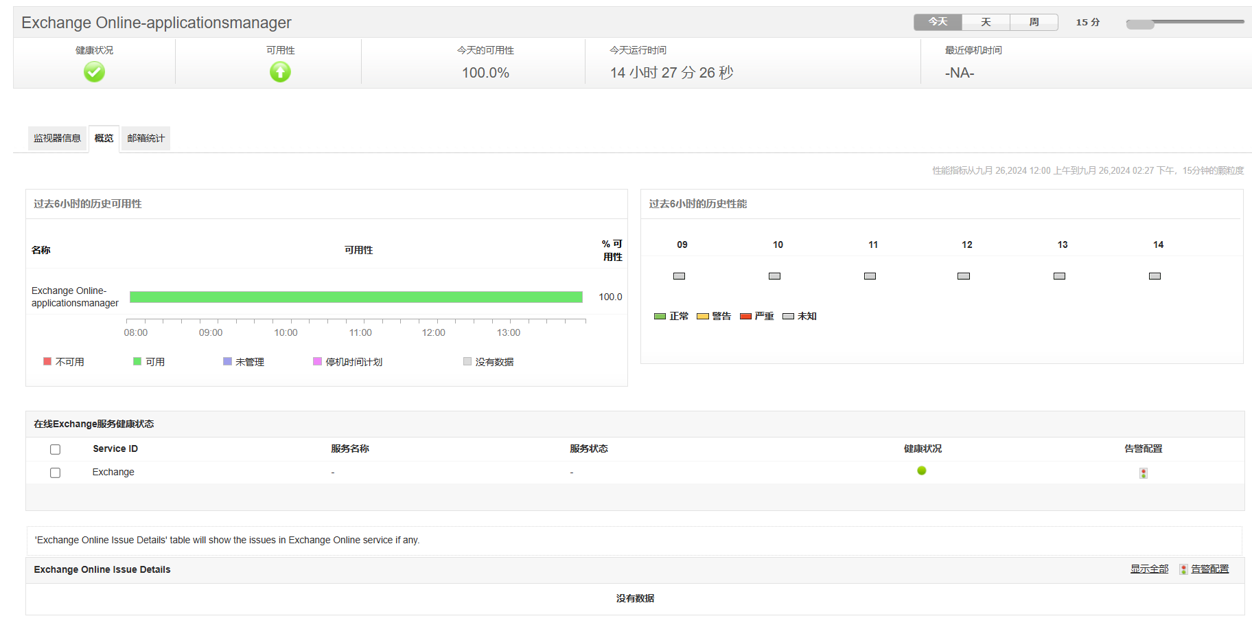The width and height of the screenshot is (1252, 625).
Task: Click the green availability up-arrow icon
Action: click(280, 72)
